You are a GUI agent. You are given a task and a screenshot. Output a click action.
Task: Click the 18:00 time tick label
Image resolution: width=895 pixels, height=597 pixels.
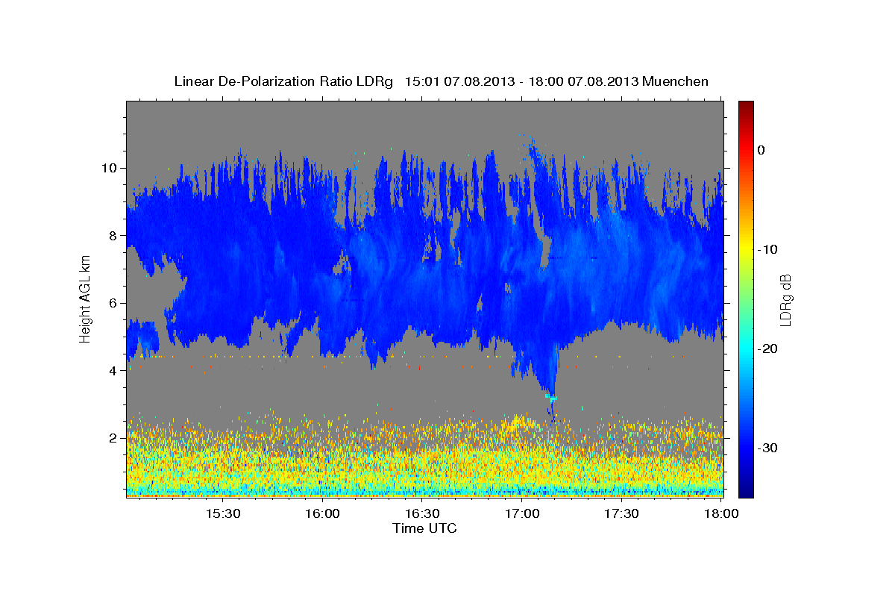coord(721,514)
